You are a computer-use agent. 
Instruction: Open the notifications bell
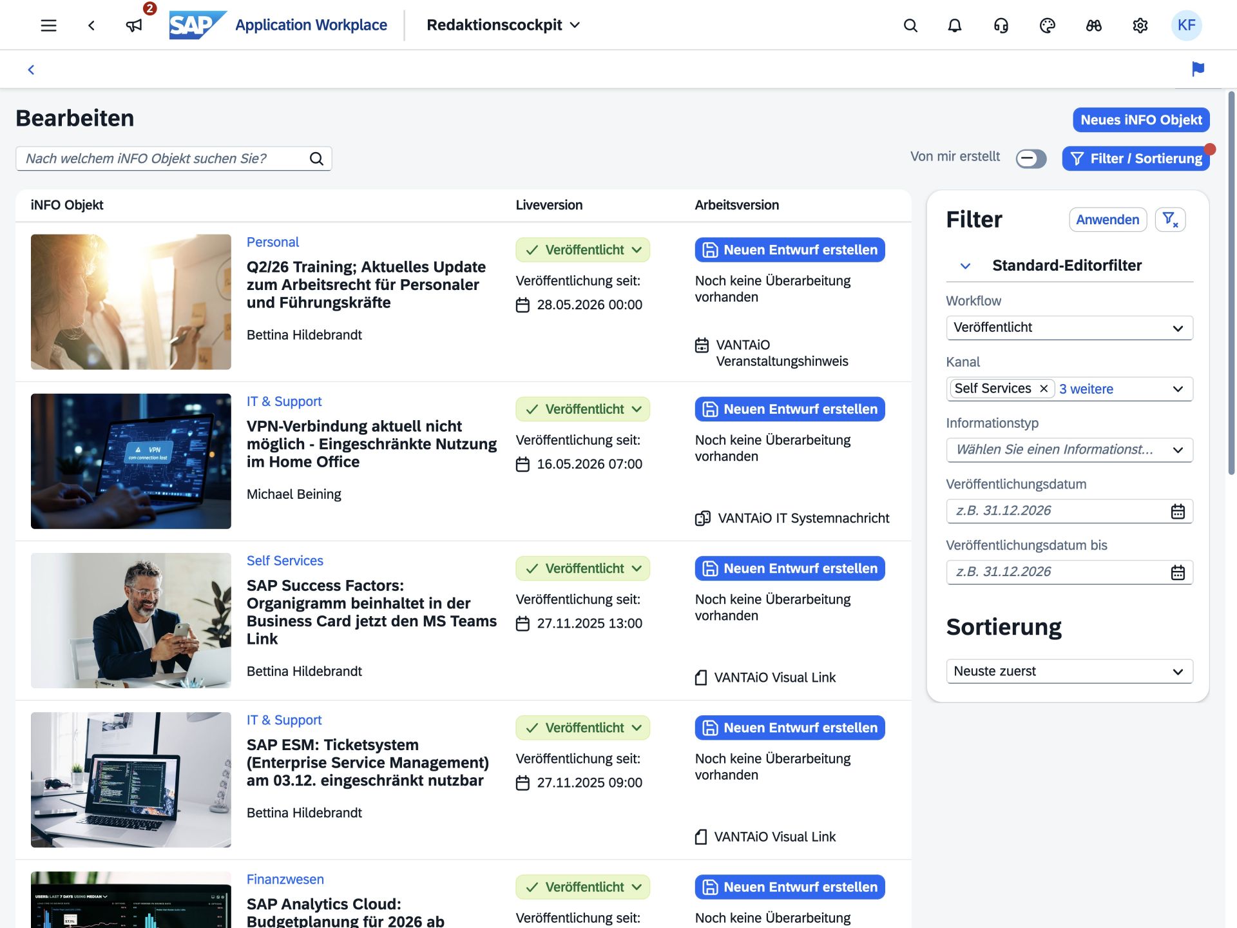955,25
